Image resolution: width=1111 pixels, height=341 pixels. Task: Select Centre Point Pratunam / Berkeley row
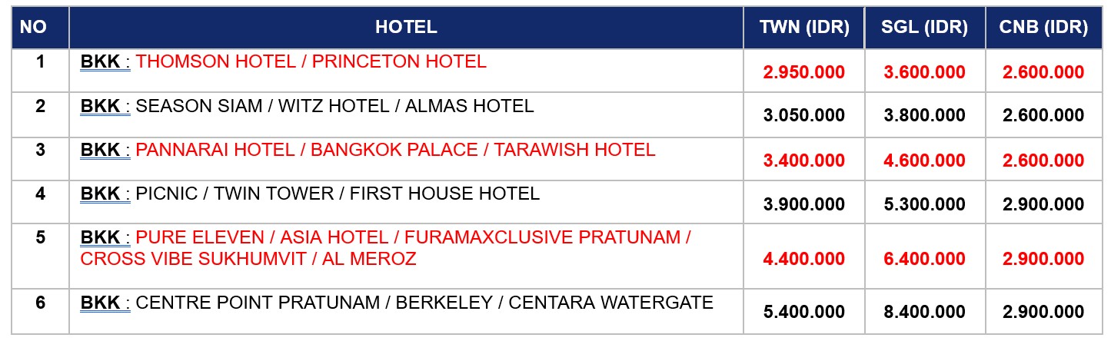tap(557, 312)
